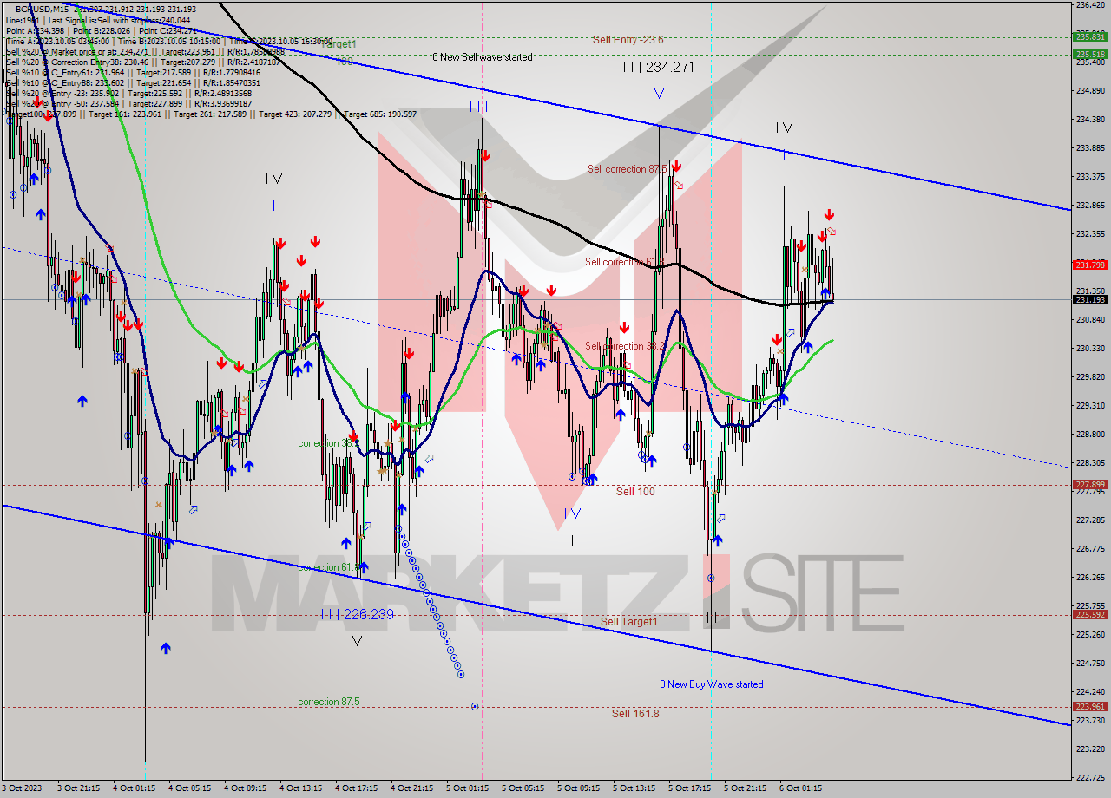Click '4 Oct 17:15' on time axis
The height and width of the screenshot is (798, 1111).
[357, 788]
